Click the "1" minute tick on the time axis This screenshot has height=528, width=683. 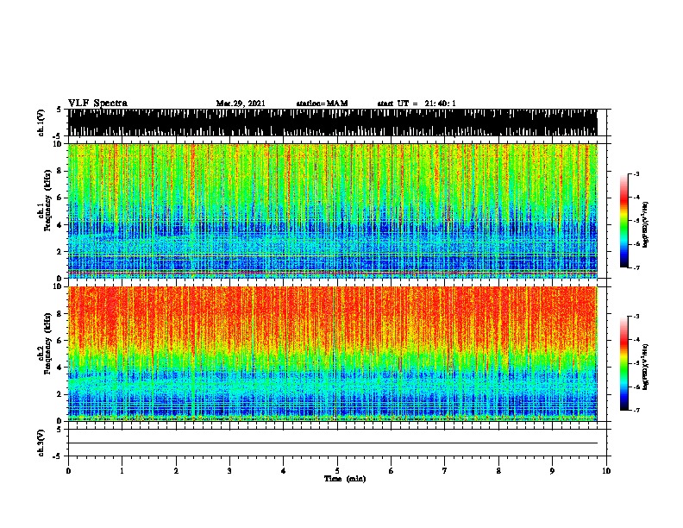[x=122, y=471]
